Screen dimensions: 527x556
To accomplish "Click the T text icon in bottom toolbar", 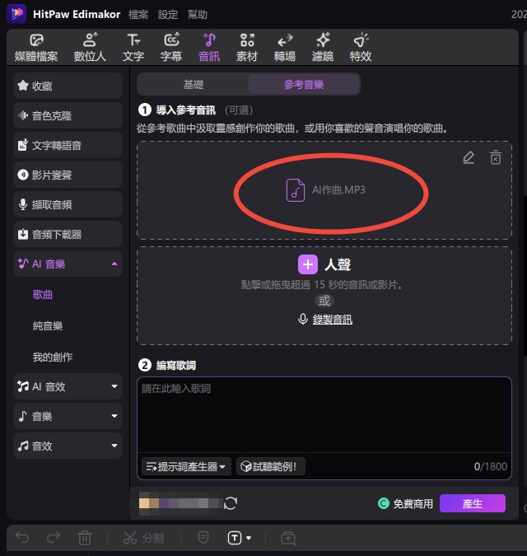I will pyautogui.click(x=234, y=538).
